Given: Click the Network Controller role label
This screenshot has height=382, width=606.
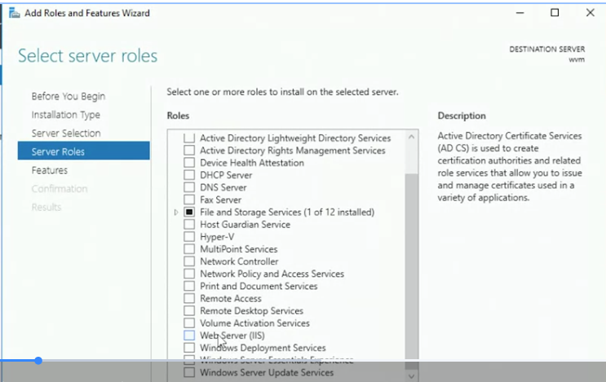Looking at the screenshot, I should click(x=239, y=261).
